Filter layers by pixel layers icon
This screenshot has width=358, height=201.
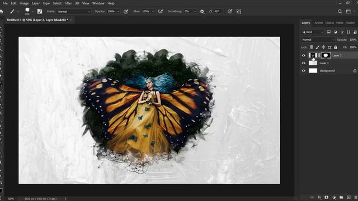pos(328,32)
